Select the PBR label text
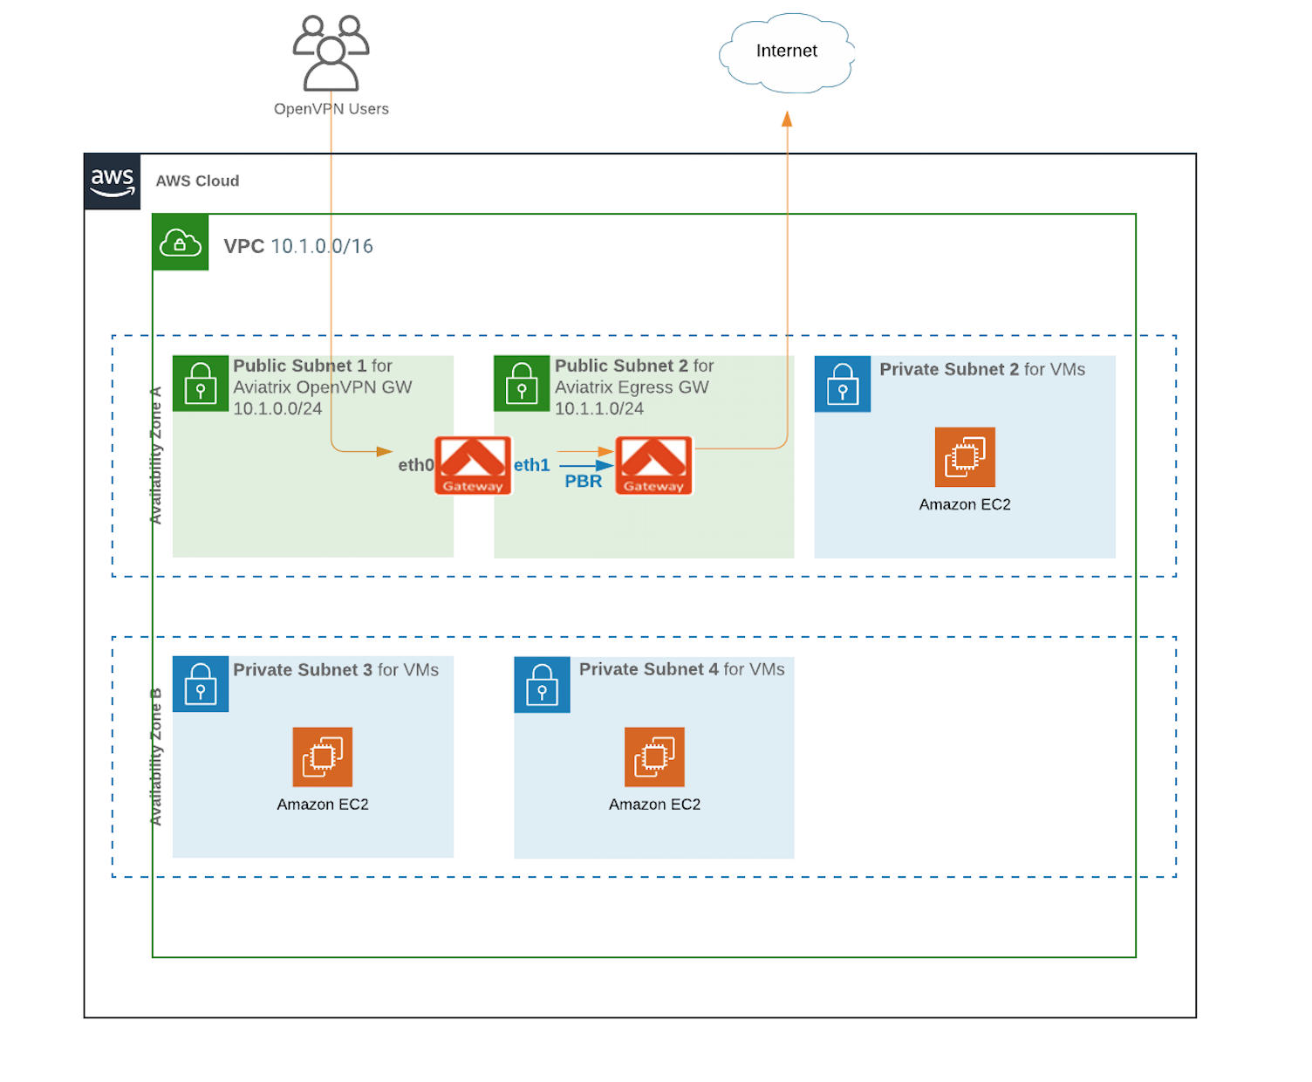Screen dimensions: 1312x1082 click(x=583, y=482)
